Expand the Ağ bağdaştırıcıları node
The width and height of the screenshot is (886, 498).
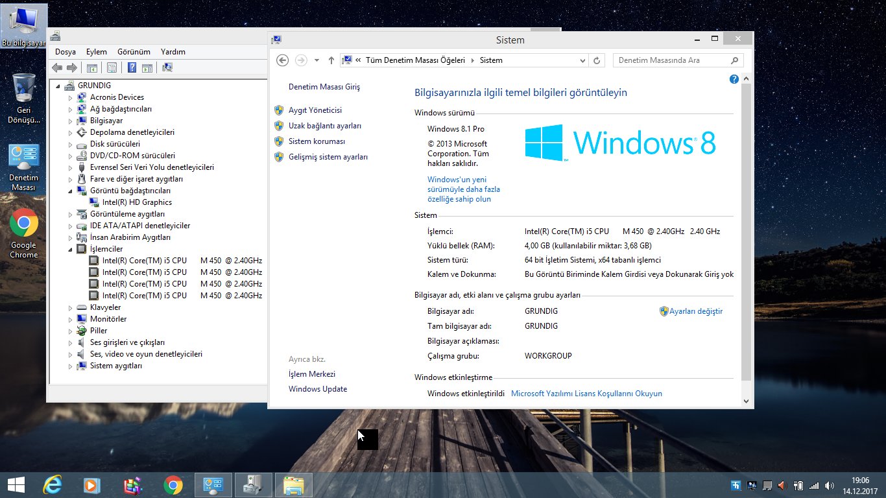tap(71, 109)
